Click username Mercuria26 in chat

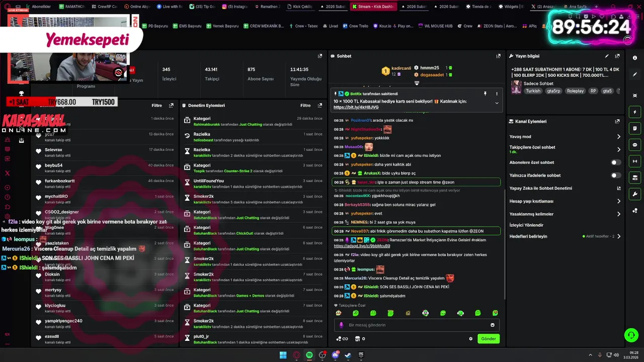click(x=356, y=278)
